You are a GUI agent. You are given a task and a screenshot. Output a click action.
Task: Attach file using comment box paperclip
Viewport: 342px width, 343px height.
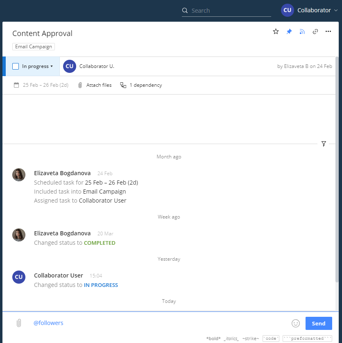pyautogui.click(x=19, y=323)
